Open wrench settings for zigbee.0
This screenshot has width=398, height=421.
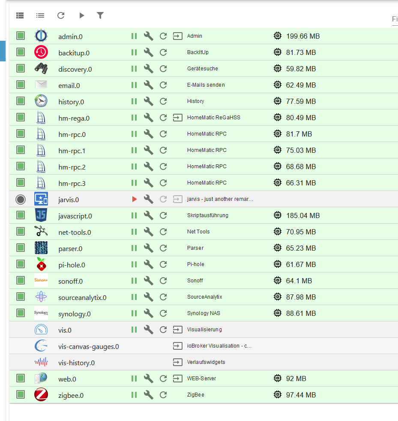point(148,395)
